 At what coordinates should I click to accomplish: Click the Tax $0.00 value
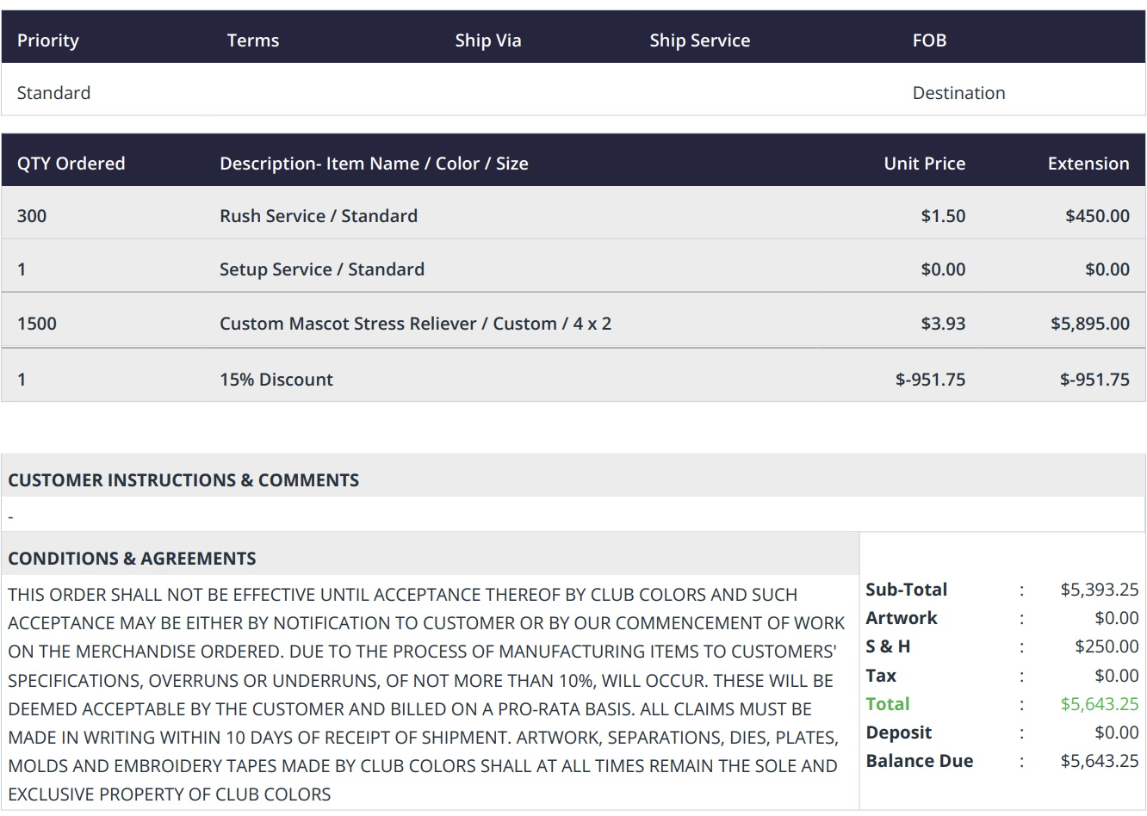tap(1117, 676)
